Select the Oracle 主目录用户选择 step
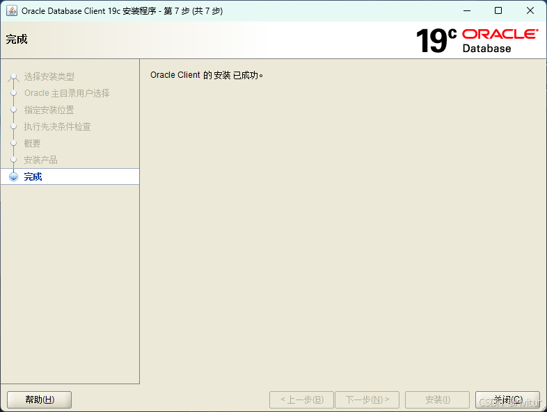This screenshot has height=412, width=547. pyautogui.click(x=67, y=93)
